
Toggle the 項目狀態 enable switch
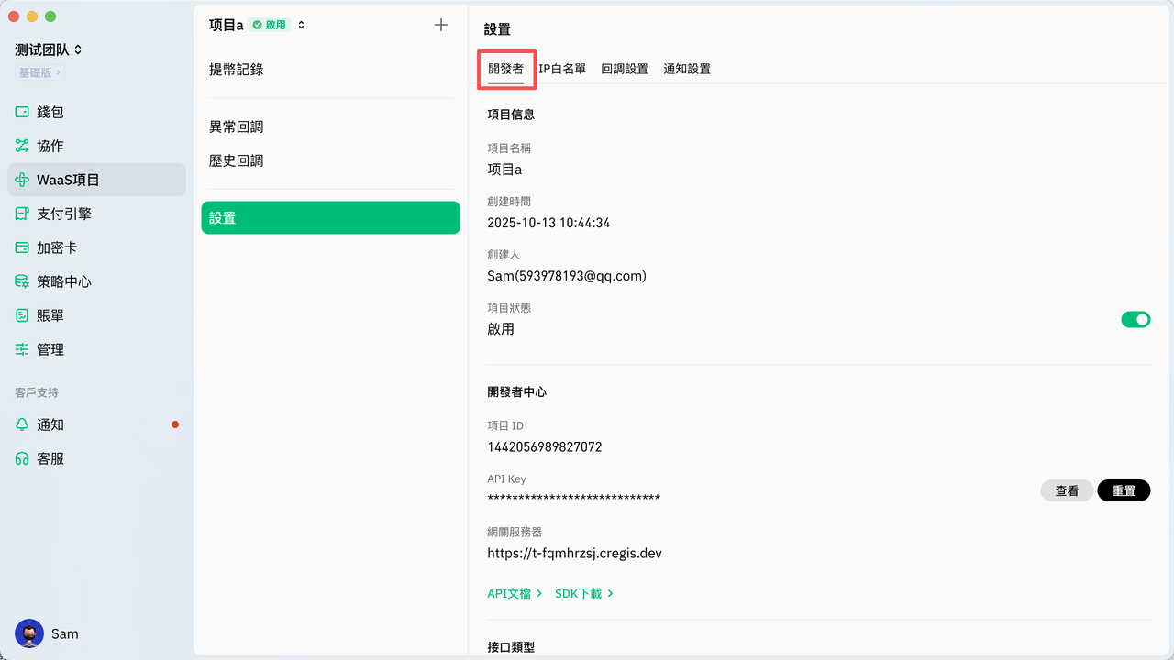coord(1135,319)
